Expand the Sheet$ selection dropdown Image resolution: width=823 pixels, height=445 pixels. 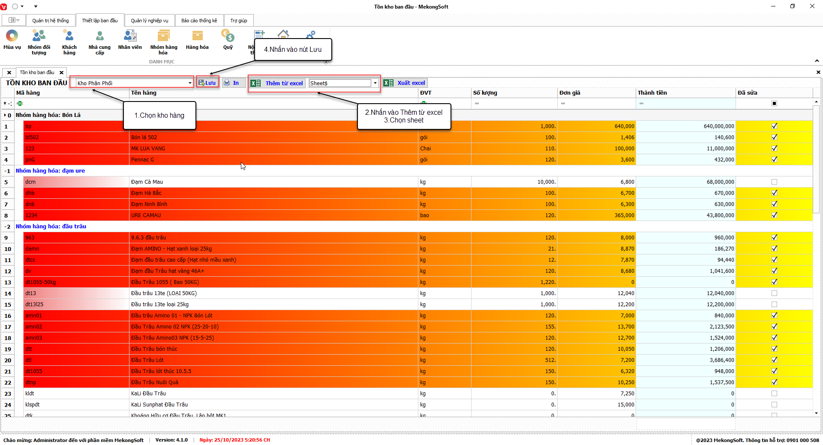[x=375, y=83]
